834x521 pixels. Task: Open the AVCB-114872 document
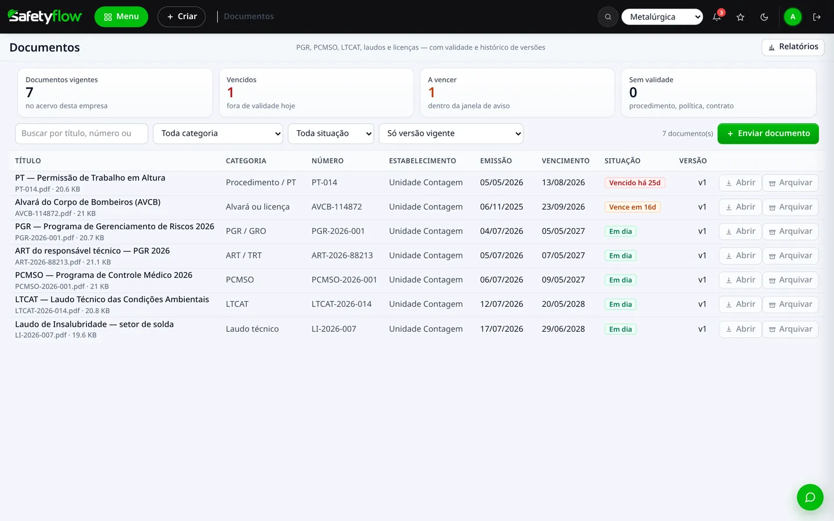740,207
